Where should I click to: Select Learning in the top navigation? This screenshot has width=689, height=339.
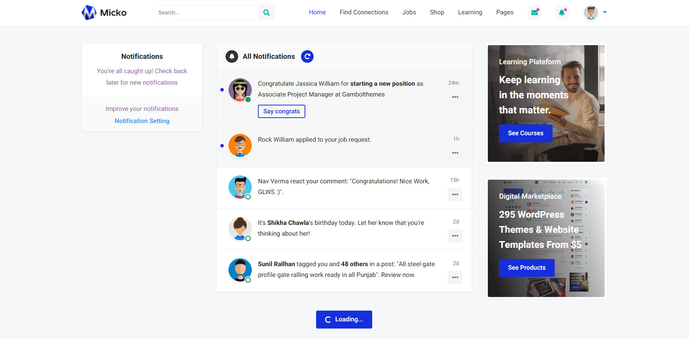[470, 12]
